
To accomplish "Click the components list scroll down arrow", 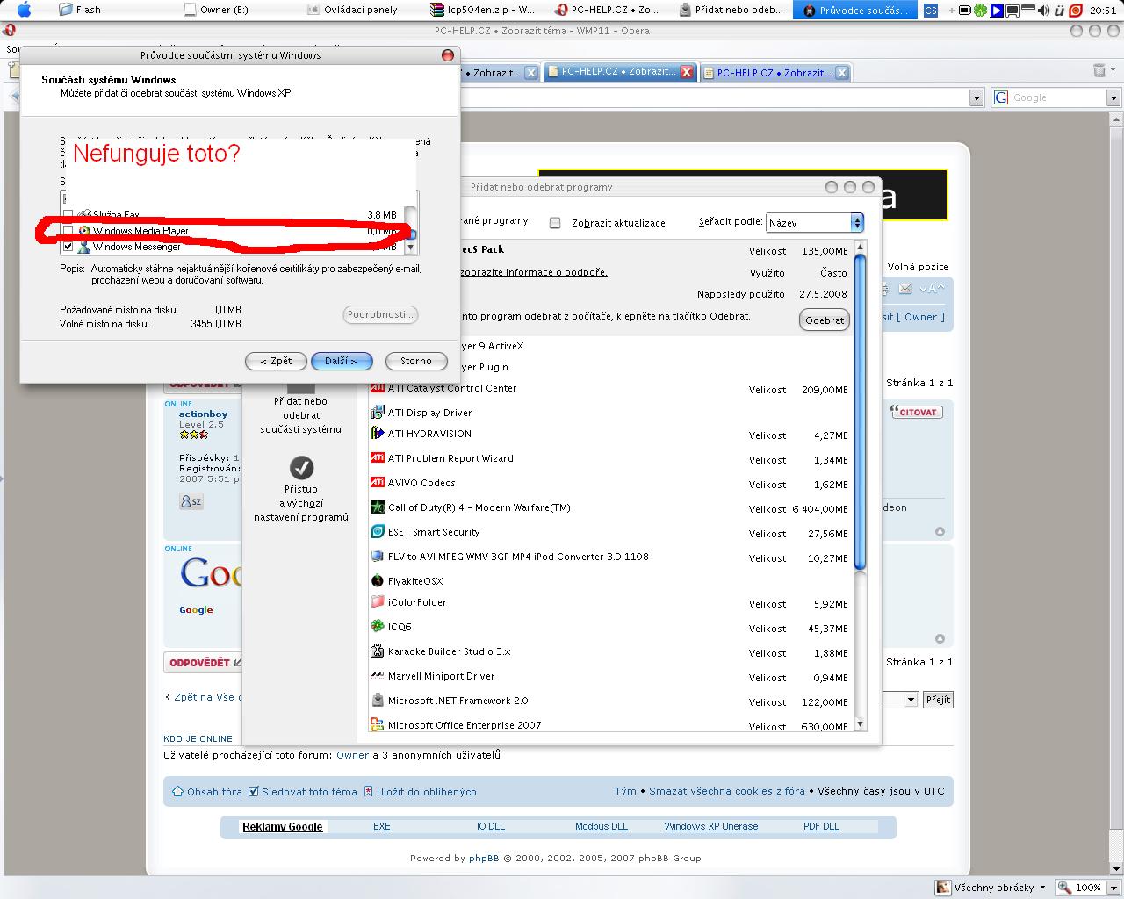I will coord(410,248).
